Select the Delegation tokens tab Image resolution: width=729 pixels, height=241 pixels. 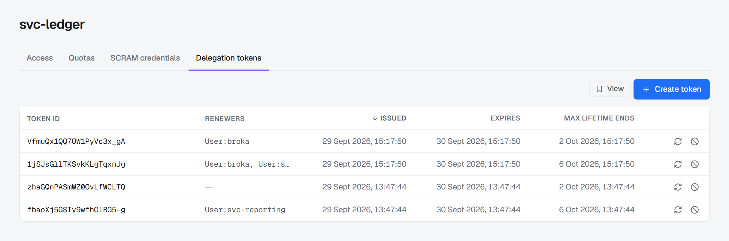pos(229,58)
